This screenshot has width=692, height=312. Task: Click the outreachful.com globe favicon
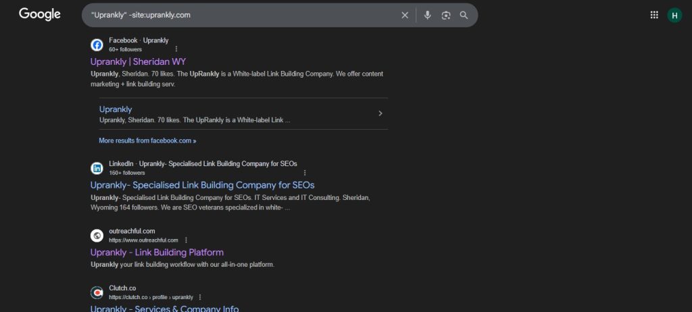coord(97,235)
